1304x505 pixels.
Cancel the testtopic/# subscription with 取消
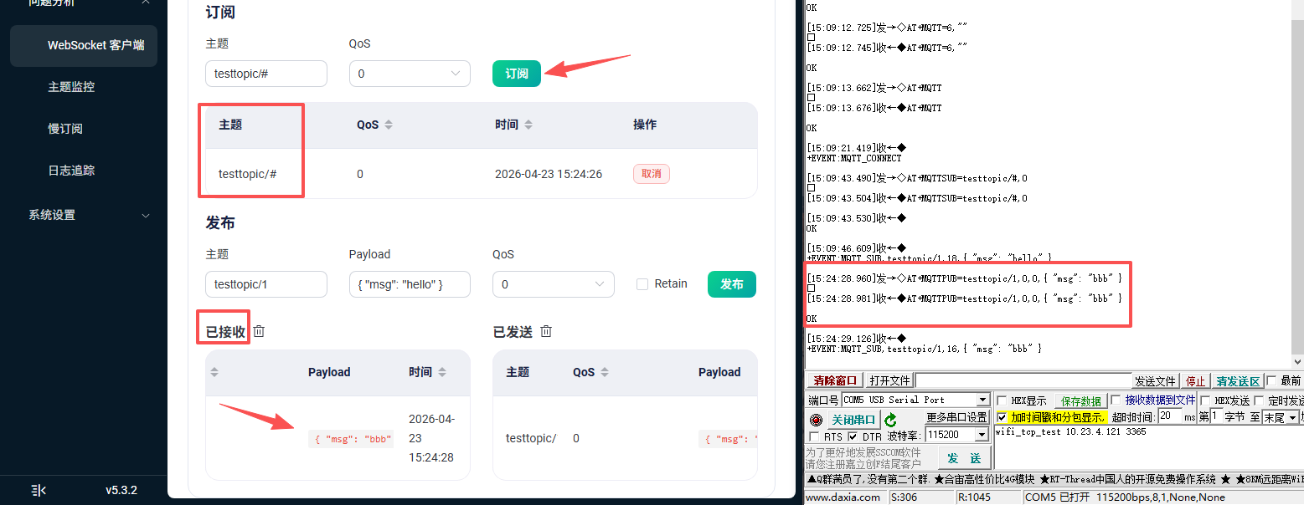click(652, 174)
